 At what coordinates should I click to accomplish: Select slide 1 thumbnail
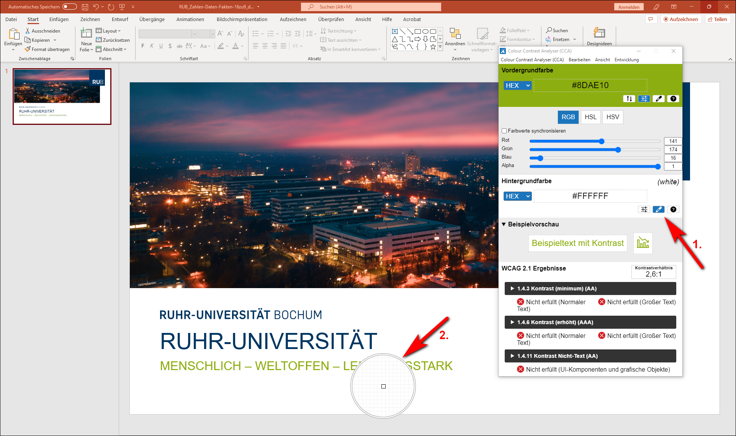(62, 97)
